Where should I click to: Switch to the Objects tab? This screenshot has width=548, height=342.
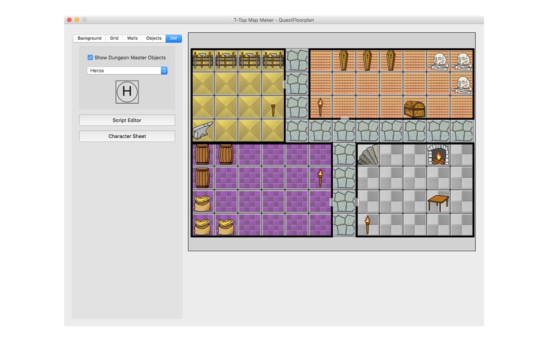(x=154, y=38)
